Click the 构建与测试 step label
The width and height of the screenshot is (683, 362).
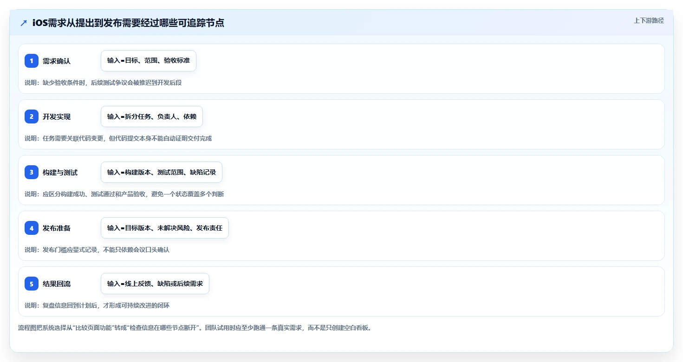[x=60, y=172]
